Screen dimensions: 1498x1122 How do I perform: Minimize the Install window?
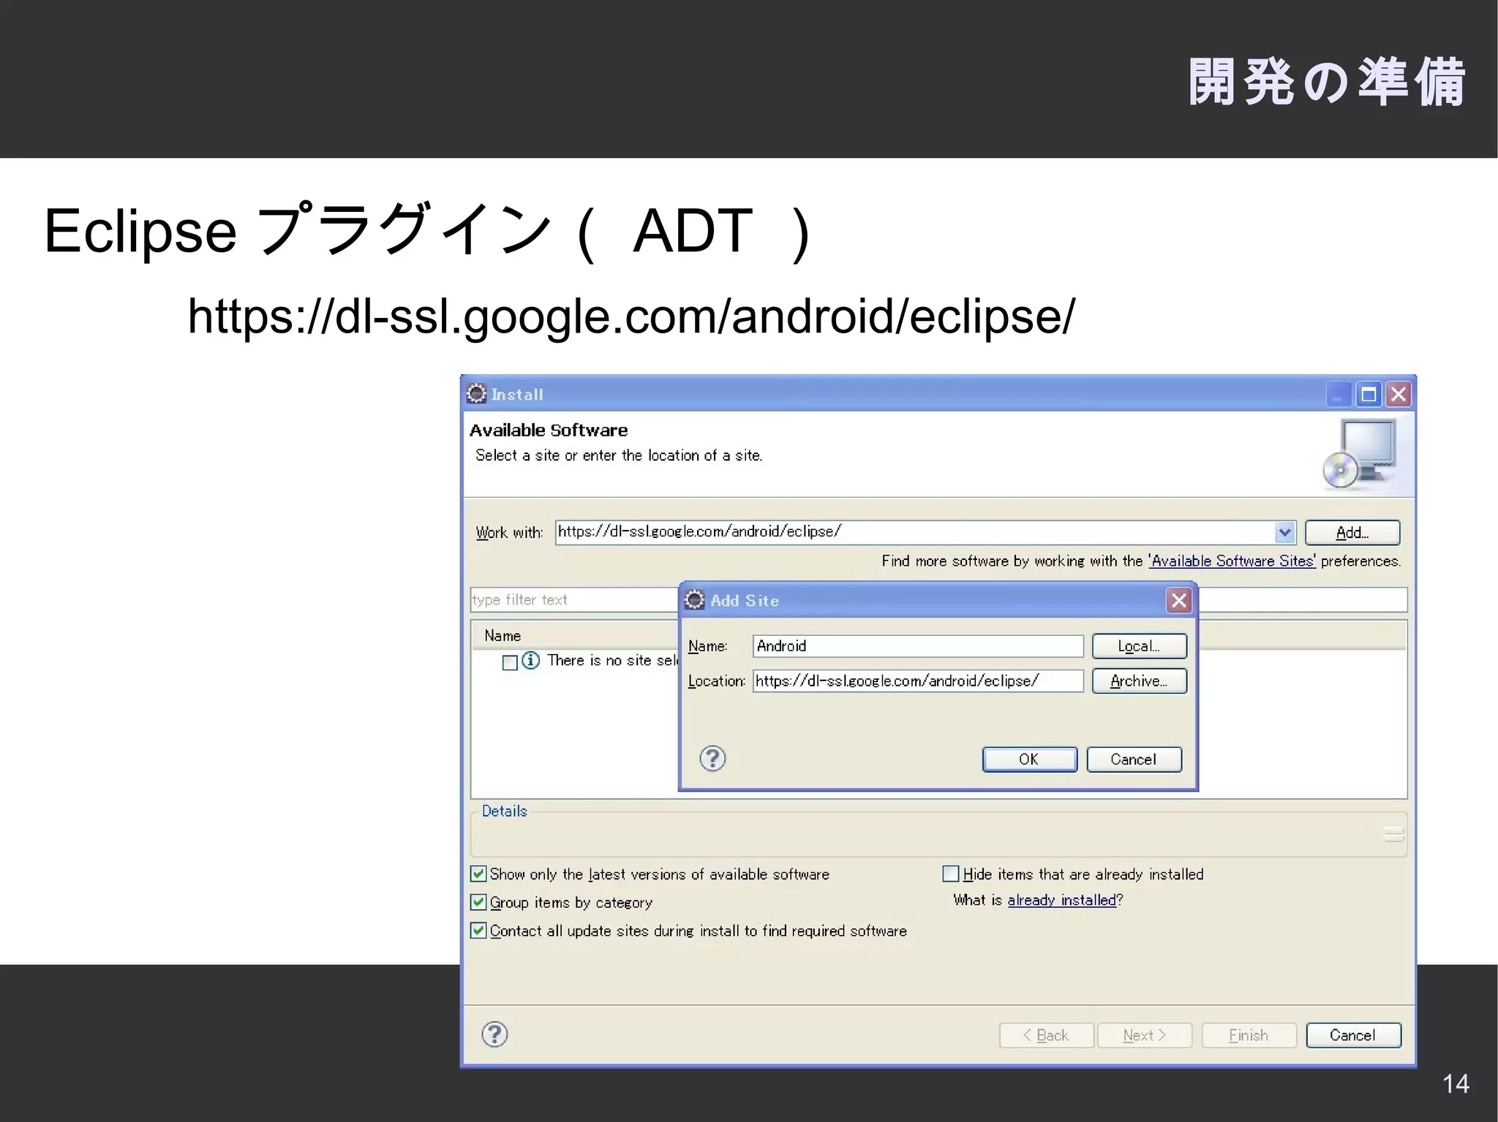[x=1339, y=395]
